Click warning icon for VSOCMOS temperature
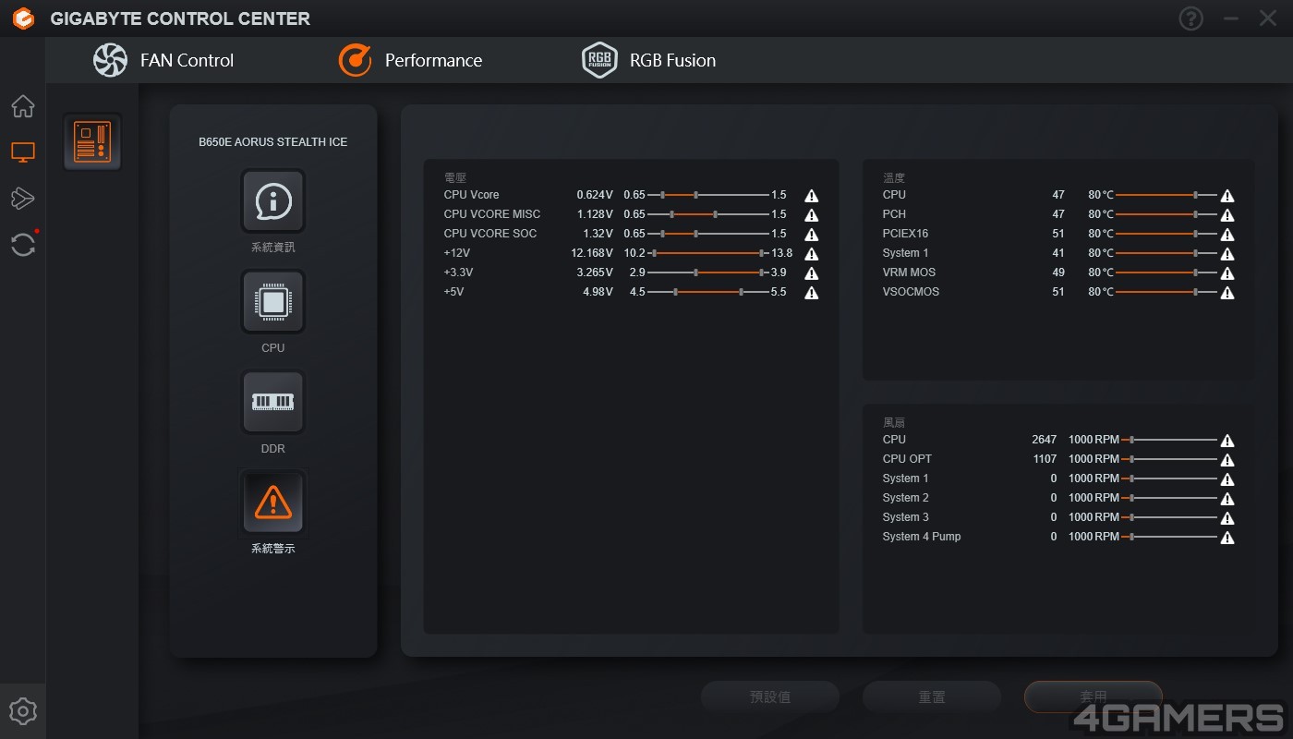Screen dimensions: 1293x739 [1227, 293]
